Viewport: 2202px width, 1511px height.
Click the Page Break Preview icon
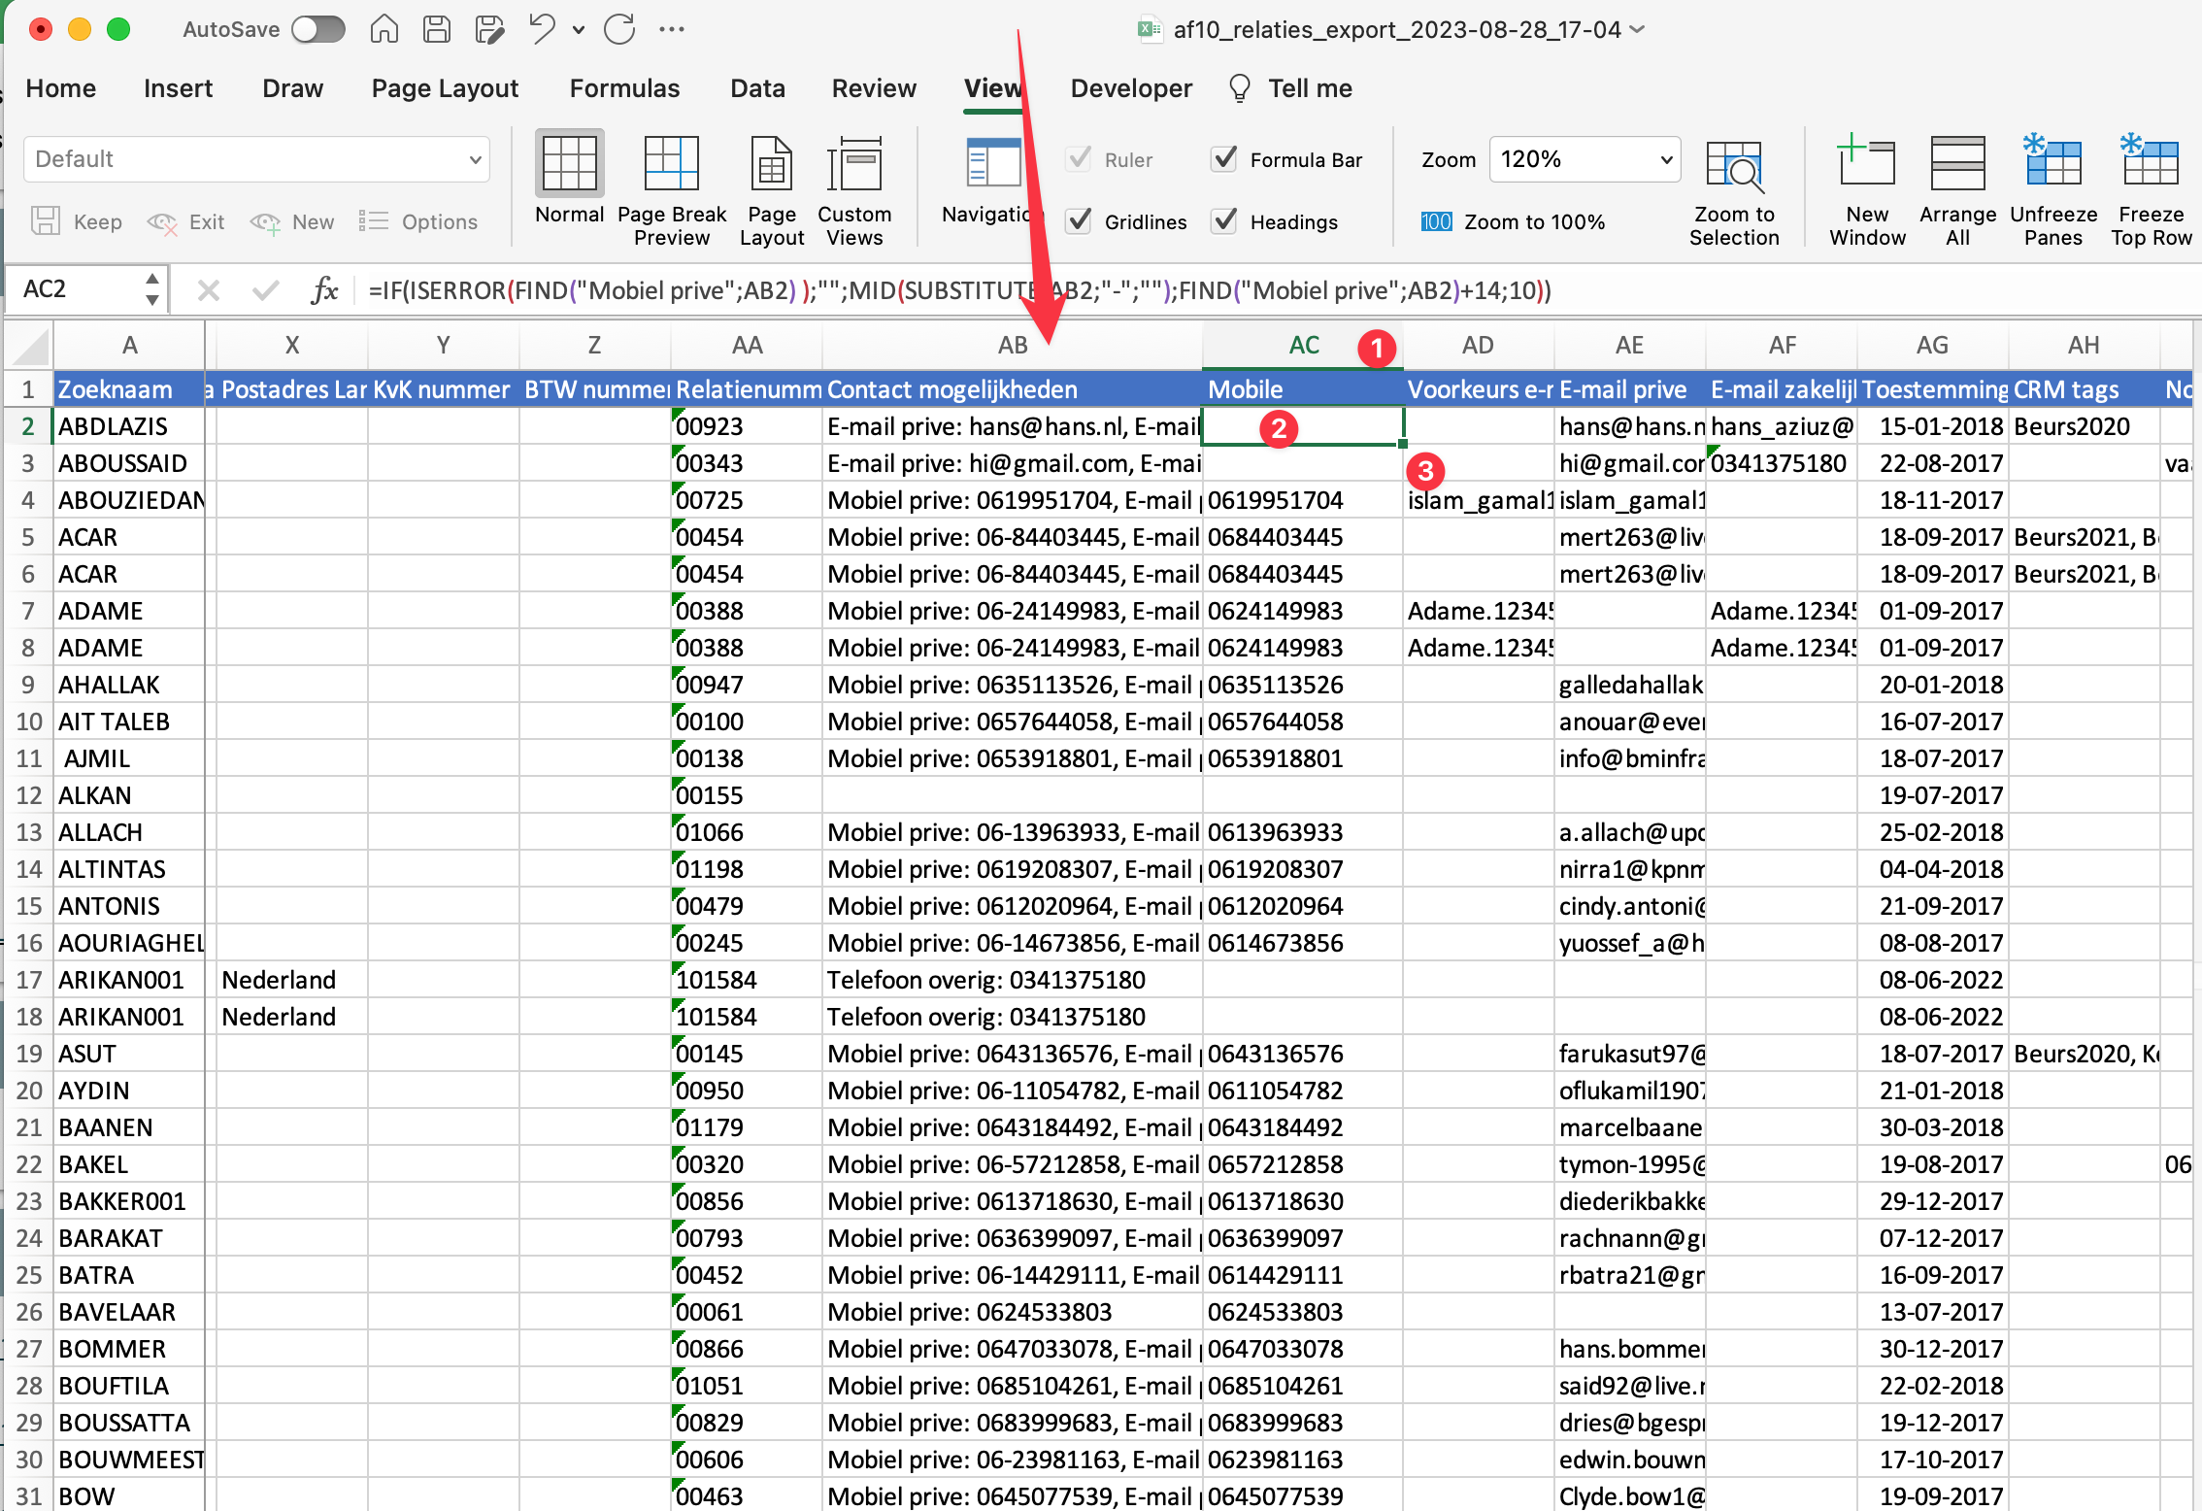671,165
